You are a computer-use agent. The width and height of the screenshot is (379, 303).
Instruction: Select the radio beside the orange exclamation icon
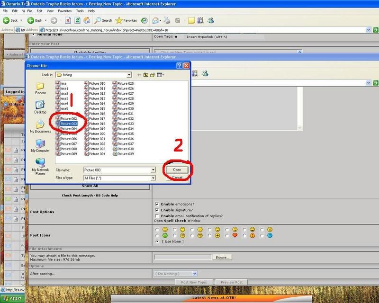(x=244, y=236)
